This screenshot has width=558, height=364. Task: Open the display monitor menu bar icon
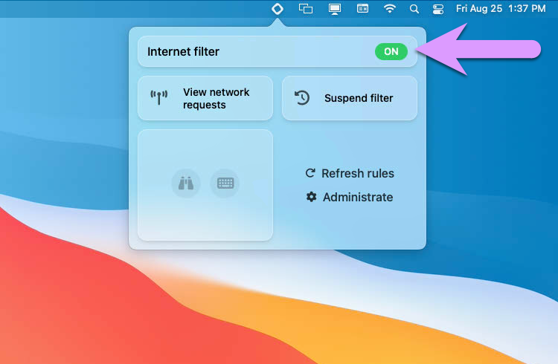click(334, 9)
